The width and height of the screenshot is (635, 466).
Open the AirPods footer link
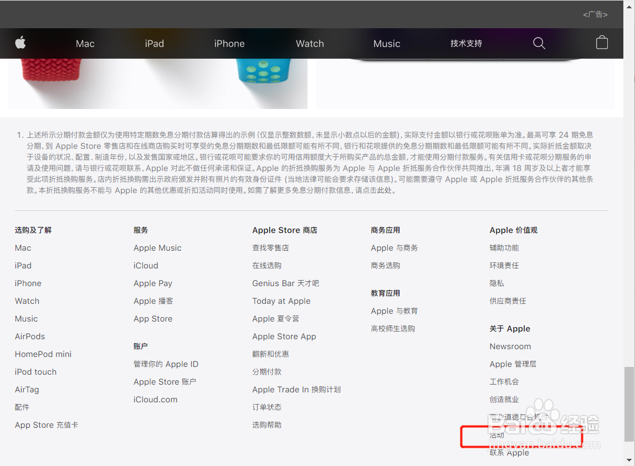(x=30, y=336)
